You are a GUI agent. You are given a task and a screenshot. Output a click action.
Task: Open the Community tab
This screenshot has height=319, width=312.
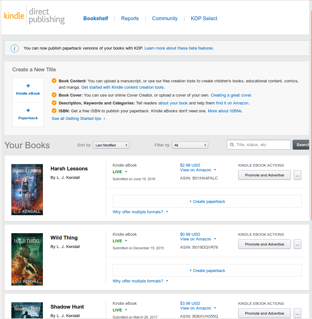pos(165,19)
